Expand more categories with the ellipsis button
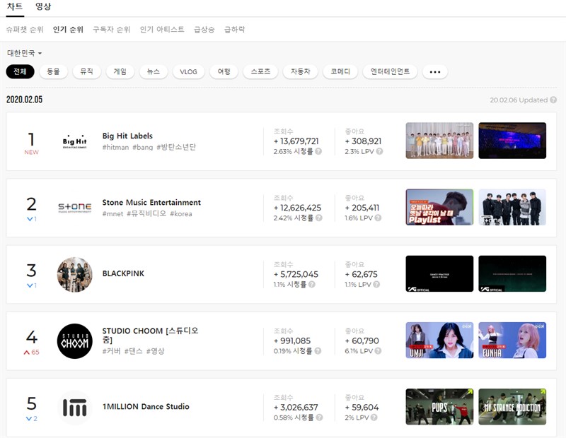The image size is (566, 438). pyautogui.click(x=434, y=72)
